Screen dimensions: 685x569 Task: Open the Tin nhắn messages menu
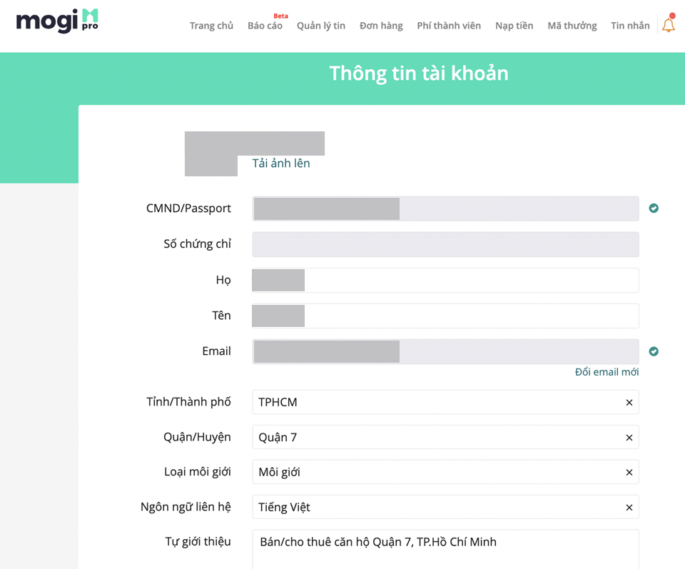630,26
